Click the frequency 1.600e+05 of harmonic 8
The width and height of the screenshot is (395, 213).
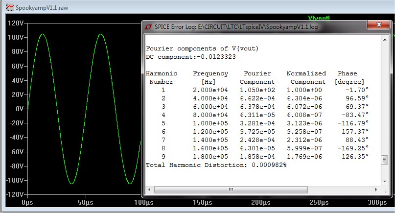(210, 148)
